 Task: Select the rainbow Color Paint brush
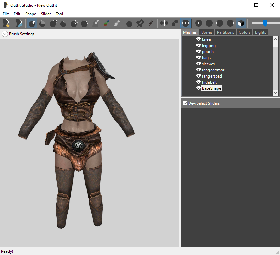pyautogui.click(x=106, y=23)
